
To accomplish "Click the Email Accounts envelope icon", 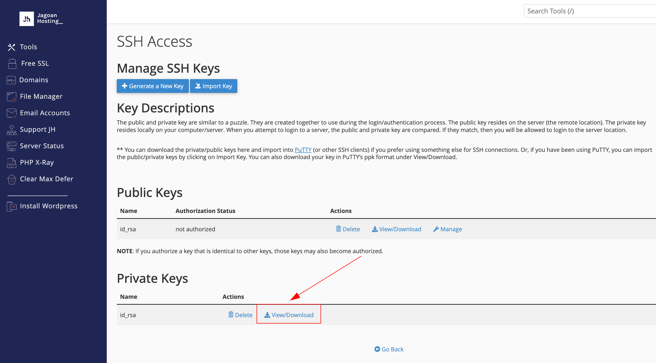I will [12, 113].
